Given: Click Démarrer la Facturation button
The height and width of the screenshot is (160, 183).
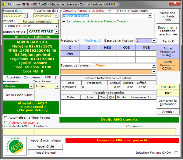Looking at the screenshot, I should 167,102.
